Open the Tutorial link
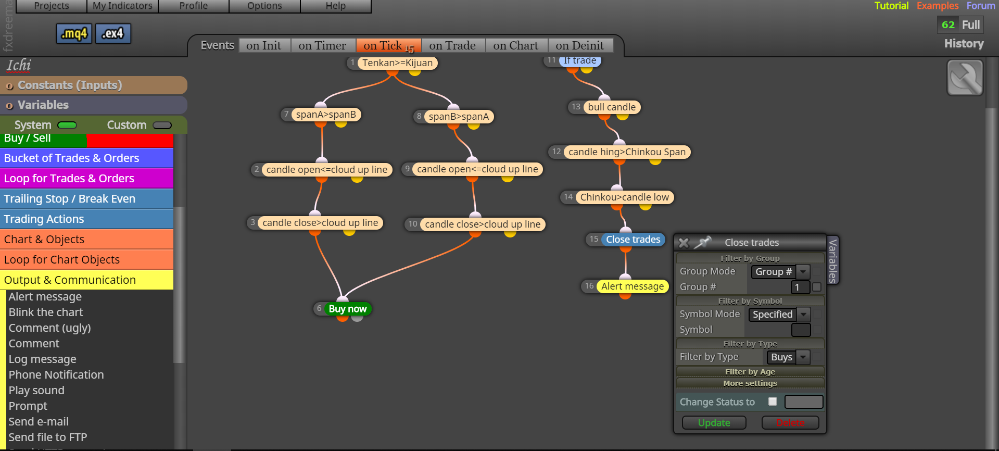Screen dimensions: 999x451 [x=891, y=6]
